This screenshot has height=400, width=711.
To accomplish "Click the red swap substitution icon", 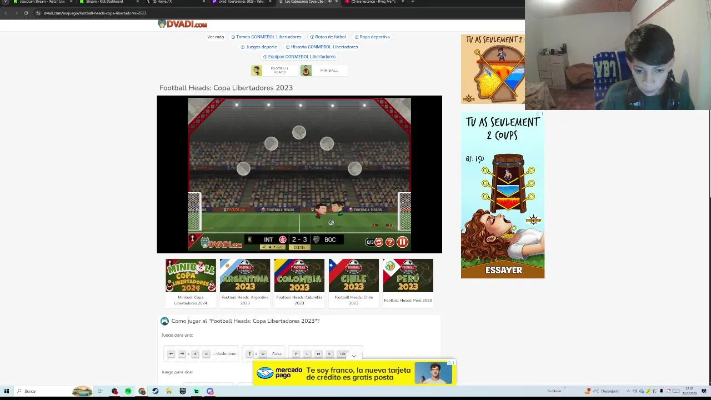I will point(379,242).
